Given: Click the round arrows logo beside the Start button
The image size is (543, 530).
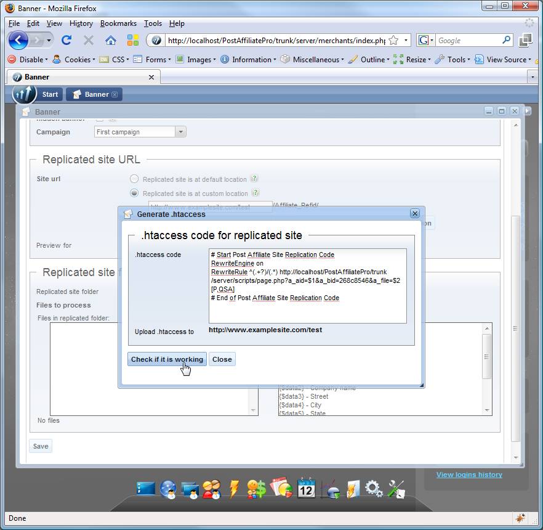Looking at the screenshot, I should pos(24,94).
